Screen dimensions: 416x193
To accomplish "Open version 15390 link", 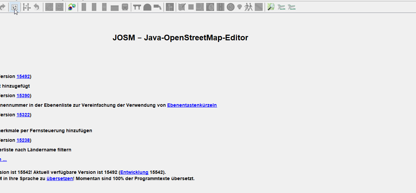I will (x=23, y=96).
